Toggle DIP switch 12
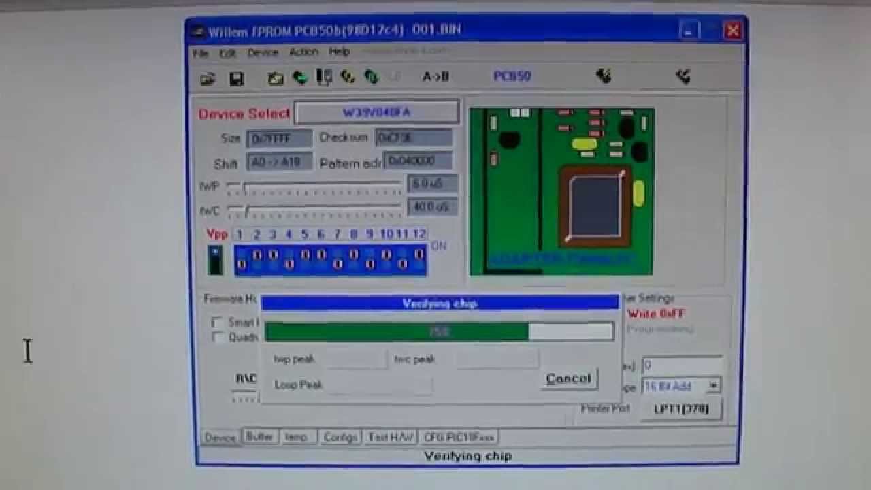 pyautogui.click(x=418, y=259)
